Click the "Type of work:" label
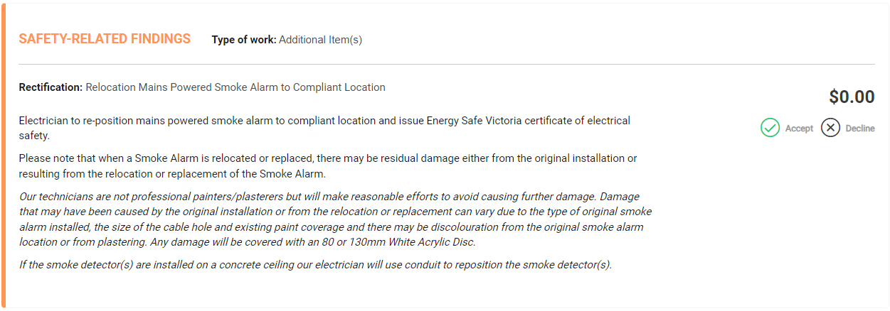Image resolution: width=890 pixels, height=311 pixels. point(243,40)
